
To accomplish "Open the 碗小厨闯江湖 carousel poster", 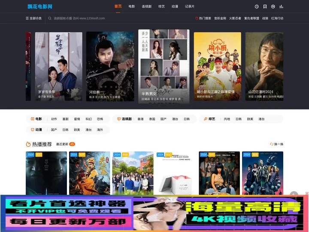I will 217,67.
